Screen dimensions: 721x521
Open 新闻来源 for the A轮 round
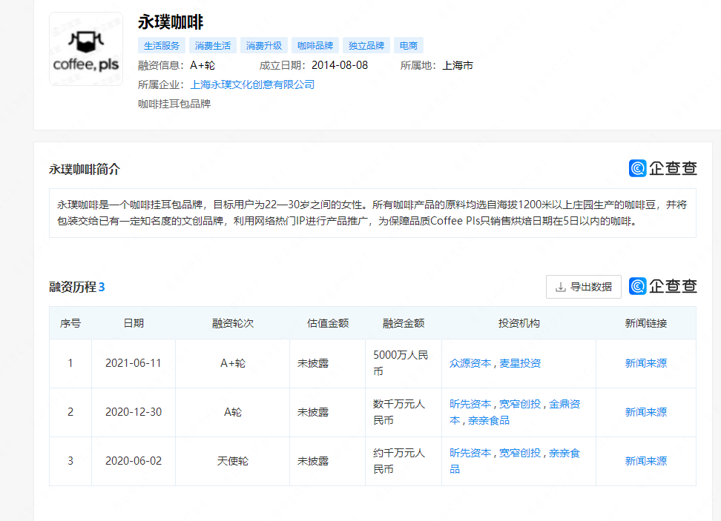(645, 412)
